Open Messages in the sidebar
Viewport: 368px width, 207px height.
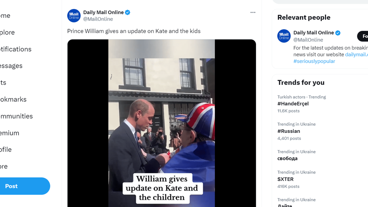[11, 66]
